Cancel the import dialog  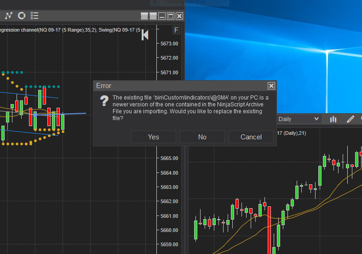coord(251,137)
